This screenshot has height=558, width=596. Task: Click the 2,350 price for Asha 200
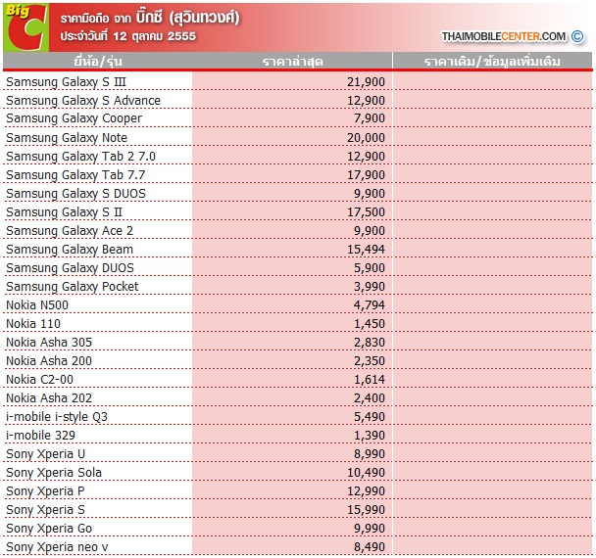coord(370,361)
